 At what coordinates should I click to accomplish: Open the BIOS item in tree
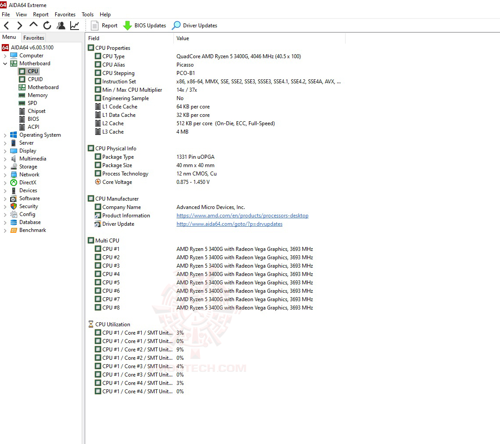(x=29, y=119)
